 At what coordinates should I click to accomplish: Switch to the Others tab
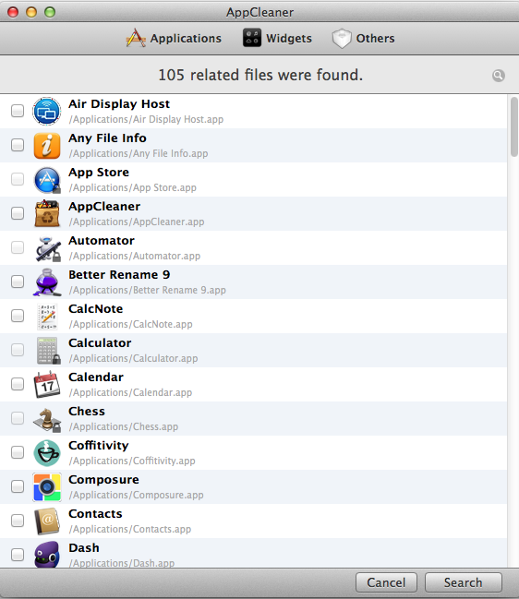pyautogui.click(x=363, y=38)
